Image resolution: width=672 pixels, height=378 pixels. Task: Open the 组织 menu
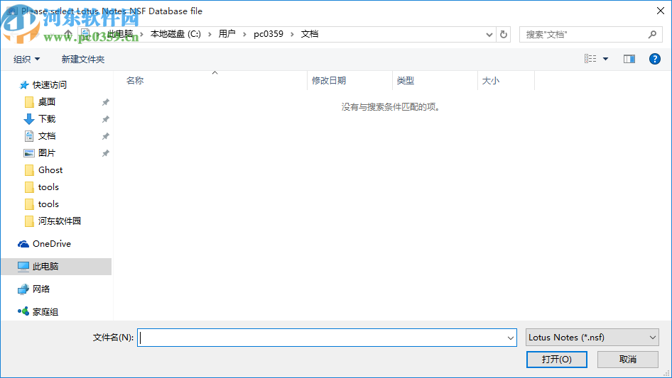26,59
